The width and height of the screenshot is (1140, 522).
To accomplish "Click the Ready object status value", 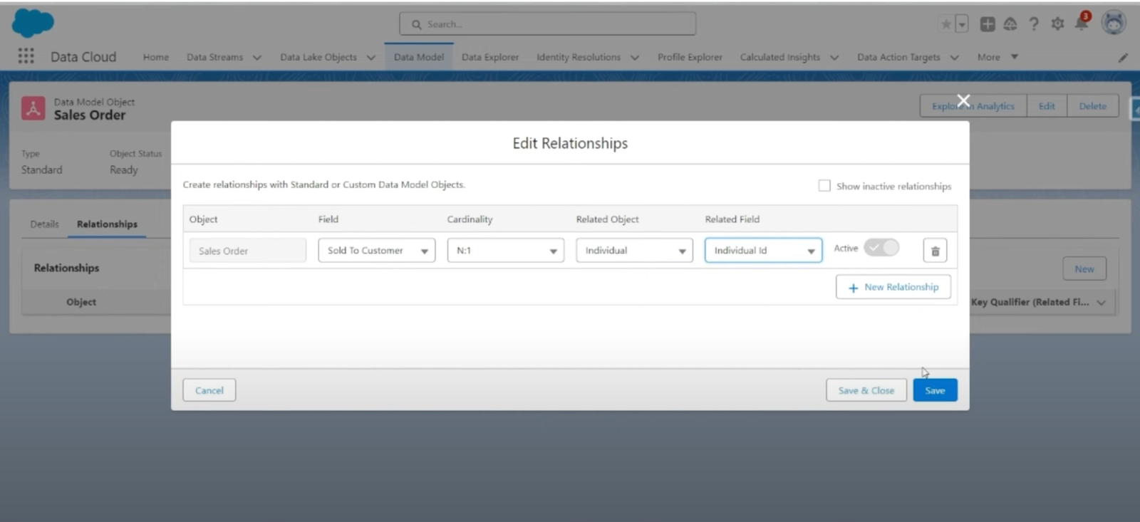I will click(124, 170).
